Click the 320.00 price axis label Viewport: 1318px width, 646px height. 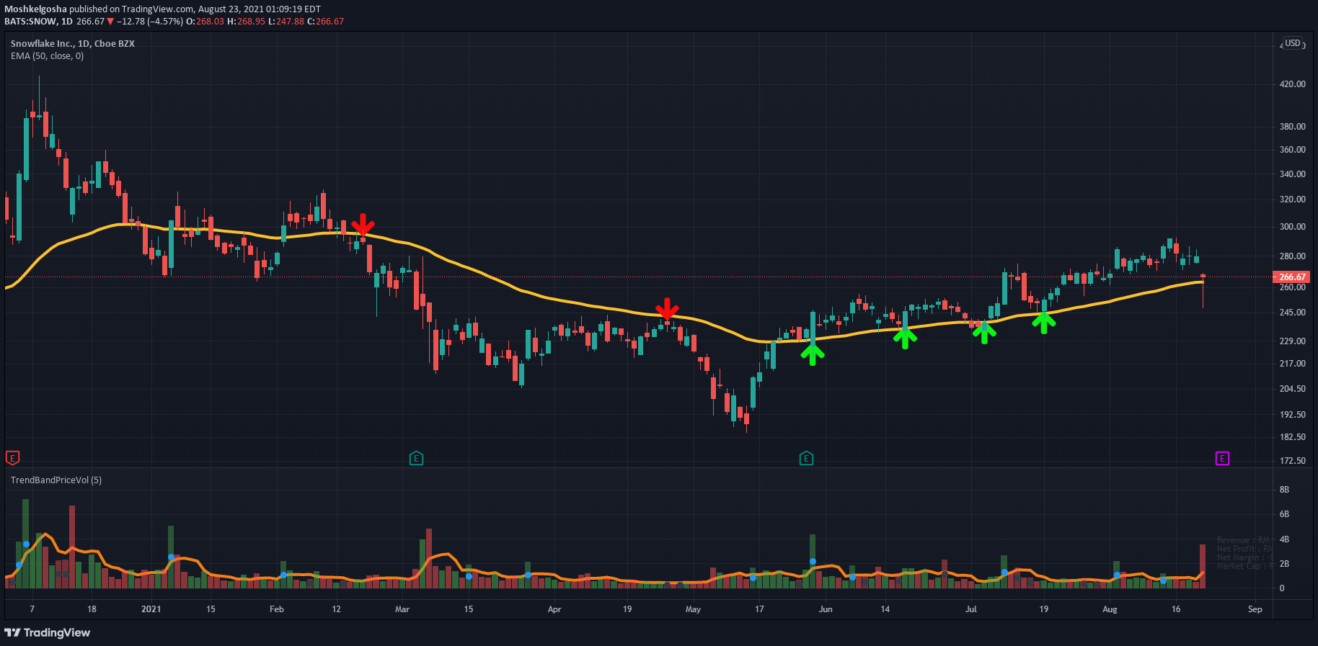point(1293,199)
